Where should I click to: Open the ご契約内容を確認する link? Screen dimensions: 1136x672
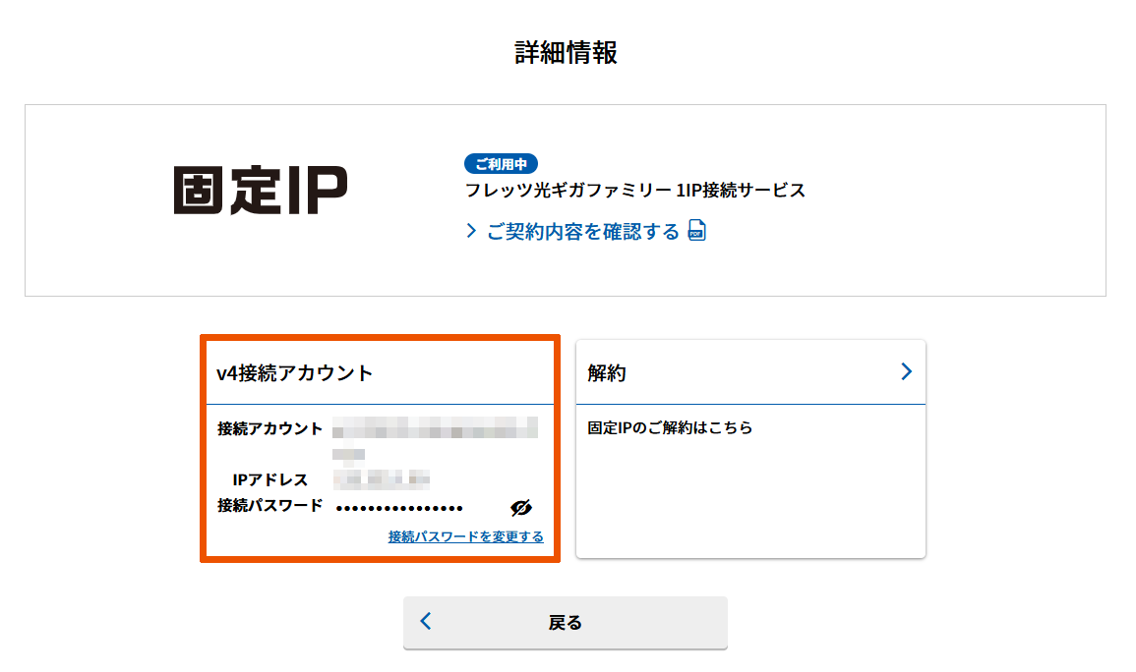click(583, 232)
